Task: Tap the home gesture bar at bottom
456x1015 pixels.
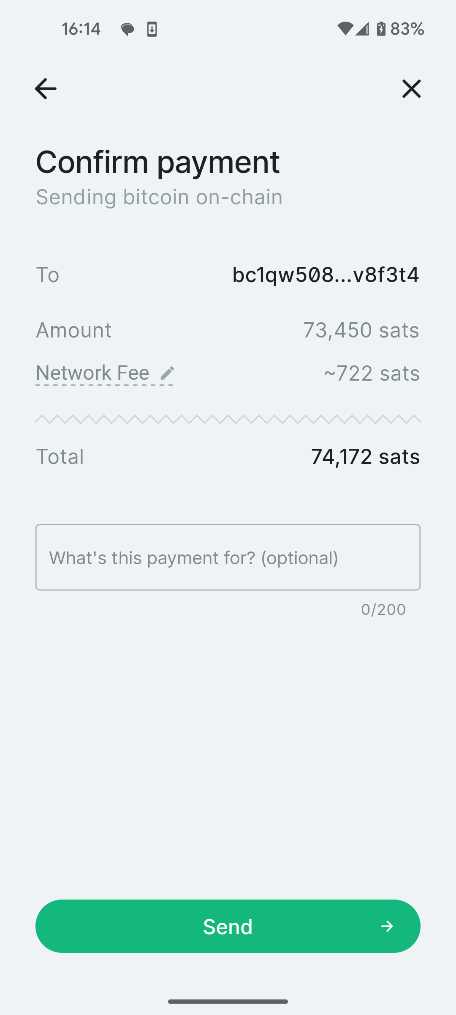Action: click(228, 1001)
